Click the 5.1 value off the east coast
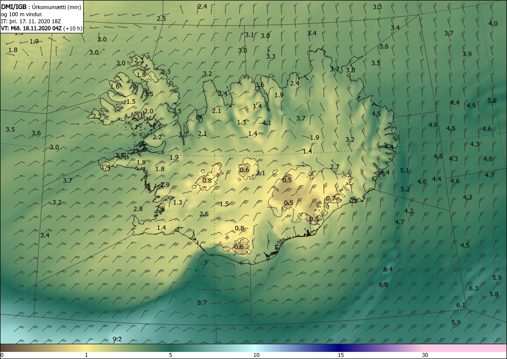The width and height of the screenshot is (507, 359). (x=405, y=171)
